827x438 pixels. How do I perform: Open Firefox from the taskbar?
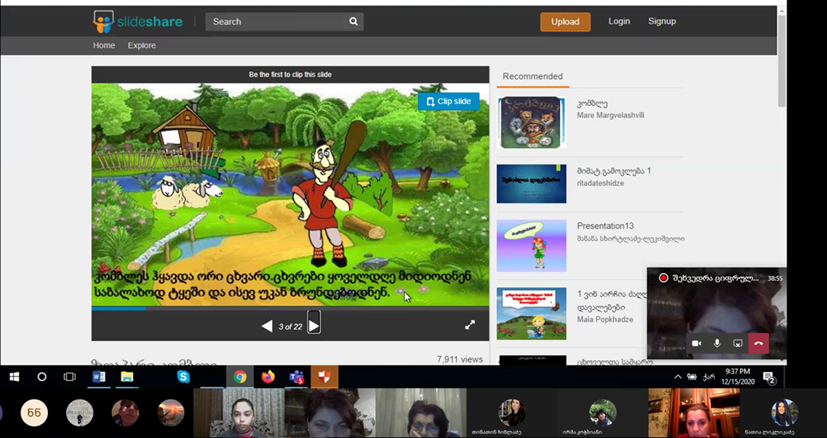[268, 377]
